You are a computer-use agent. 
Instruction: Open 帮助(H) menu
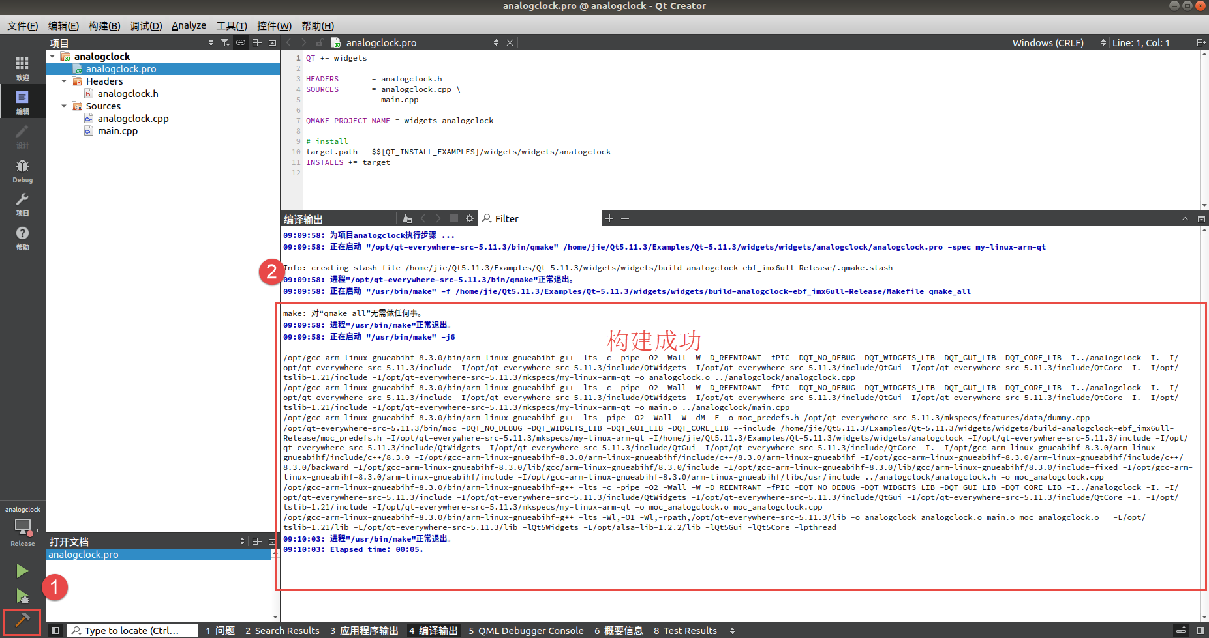click(318, 25)
